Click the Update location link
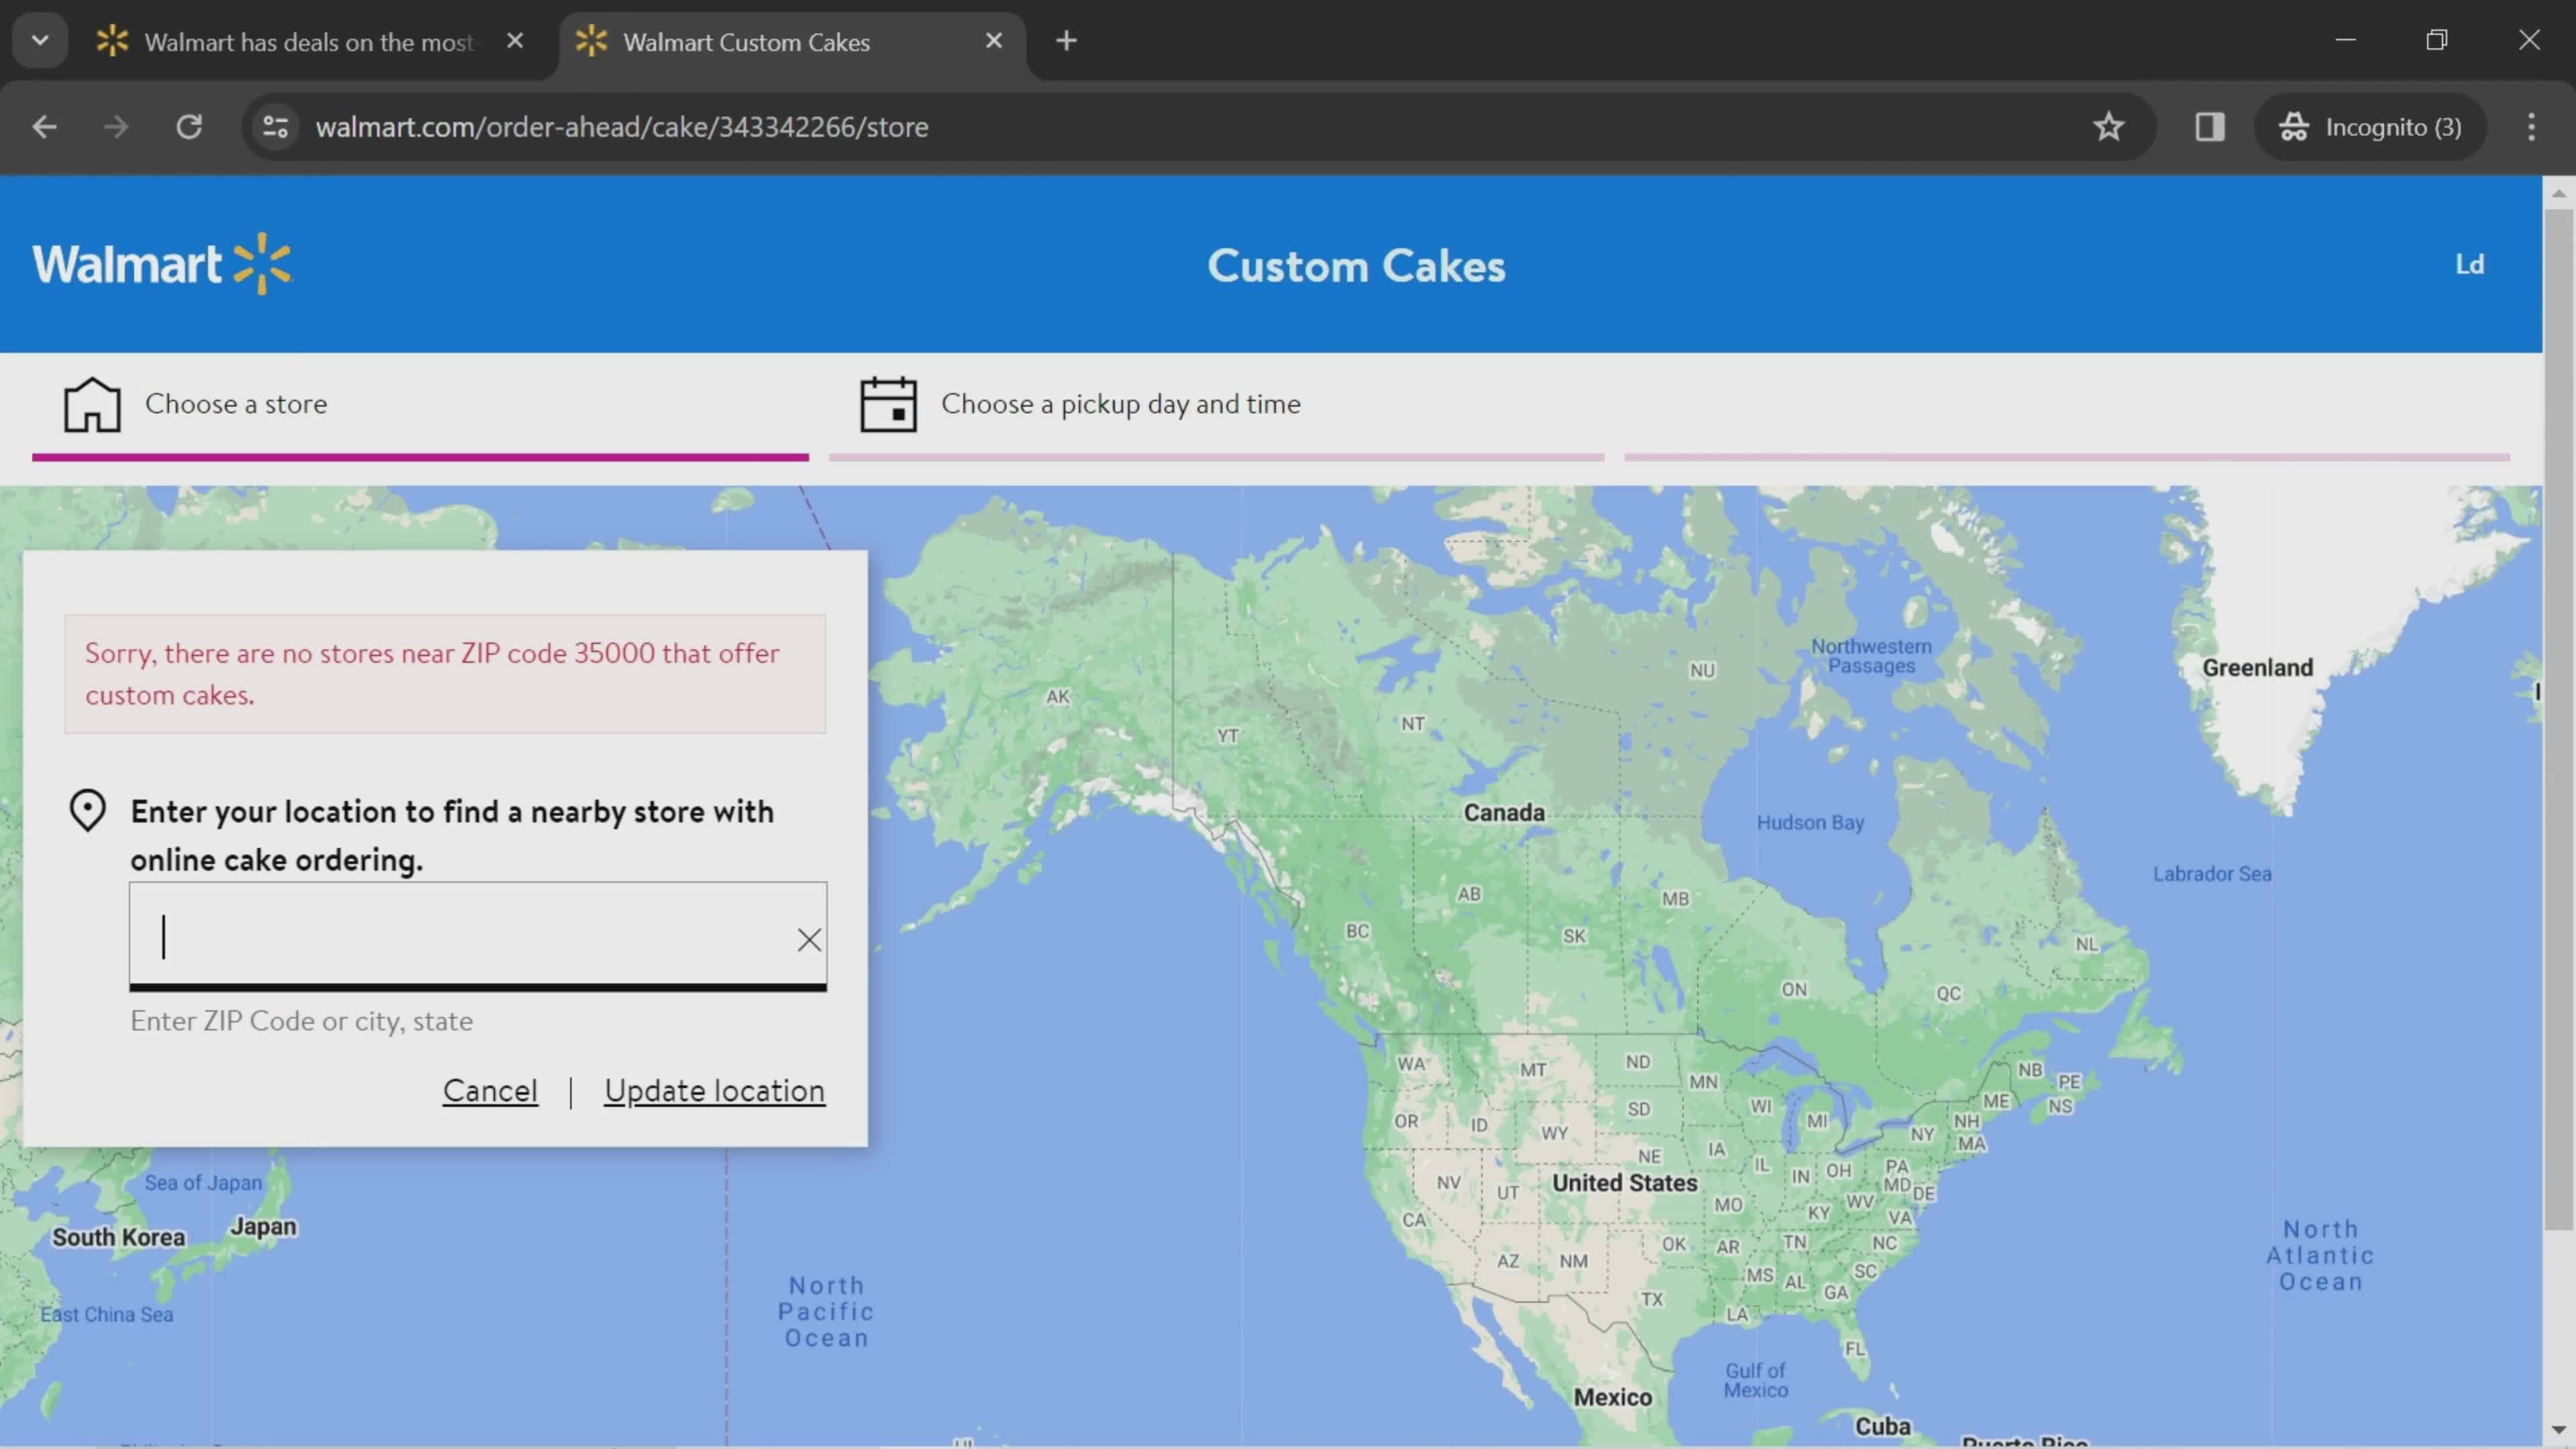Image resolution: width=2576 pixels, height=1449 pixels. (x=714, y=1090)
